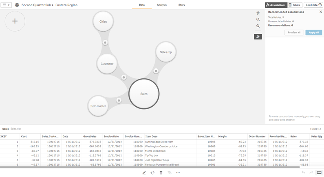
Task: Click the Invoice Date column header
Action: coord(113,136)
